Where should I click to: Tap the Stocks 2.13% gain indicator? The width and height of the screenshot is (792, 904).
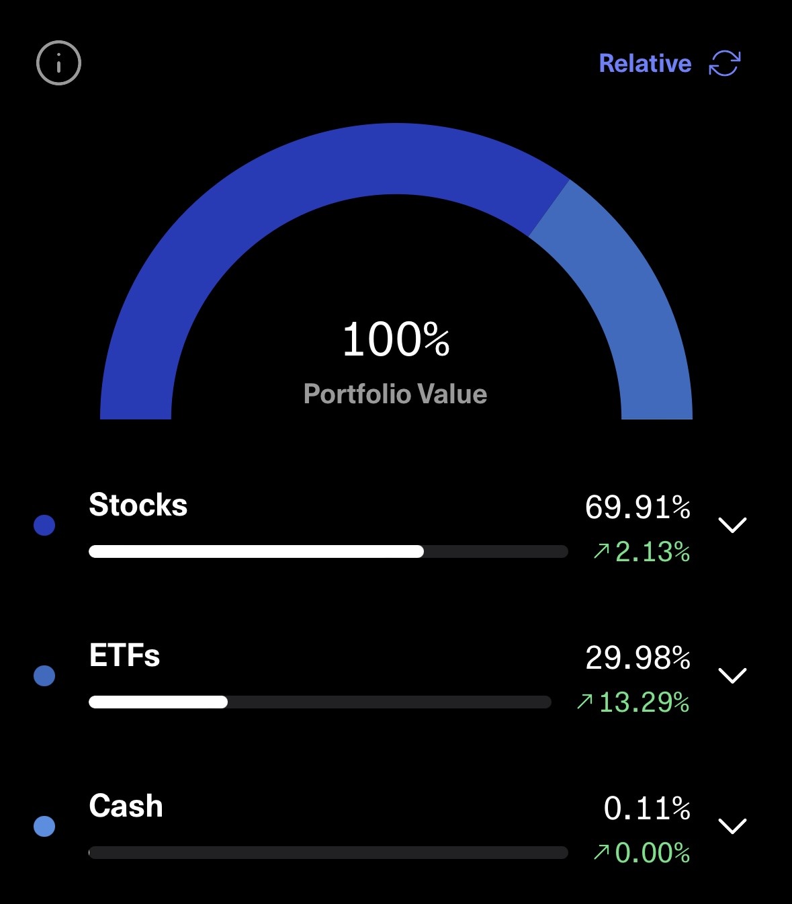coord(642,552)
